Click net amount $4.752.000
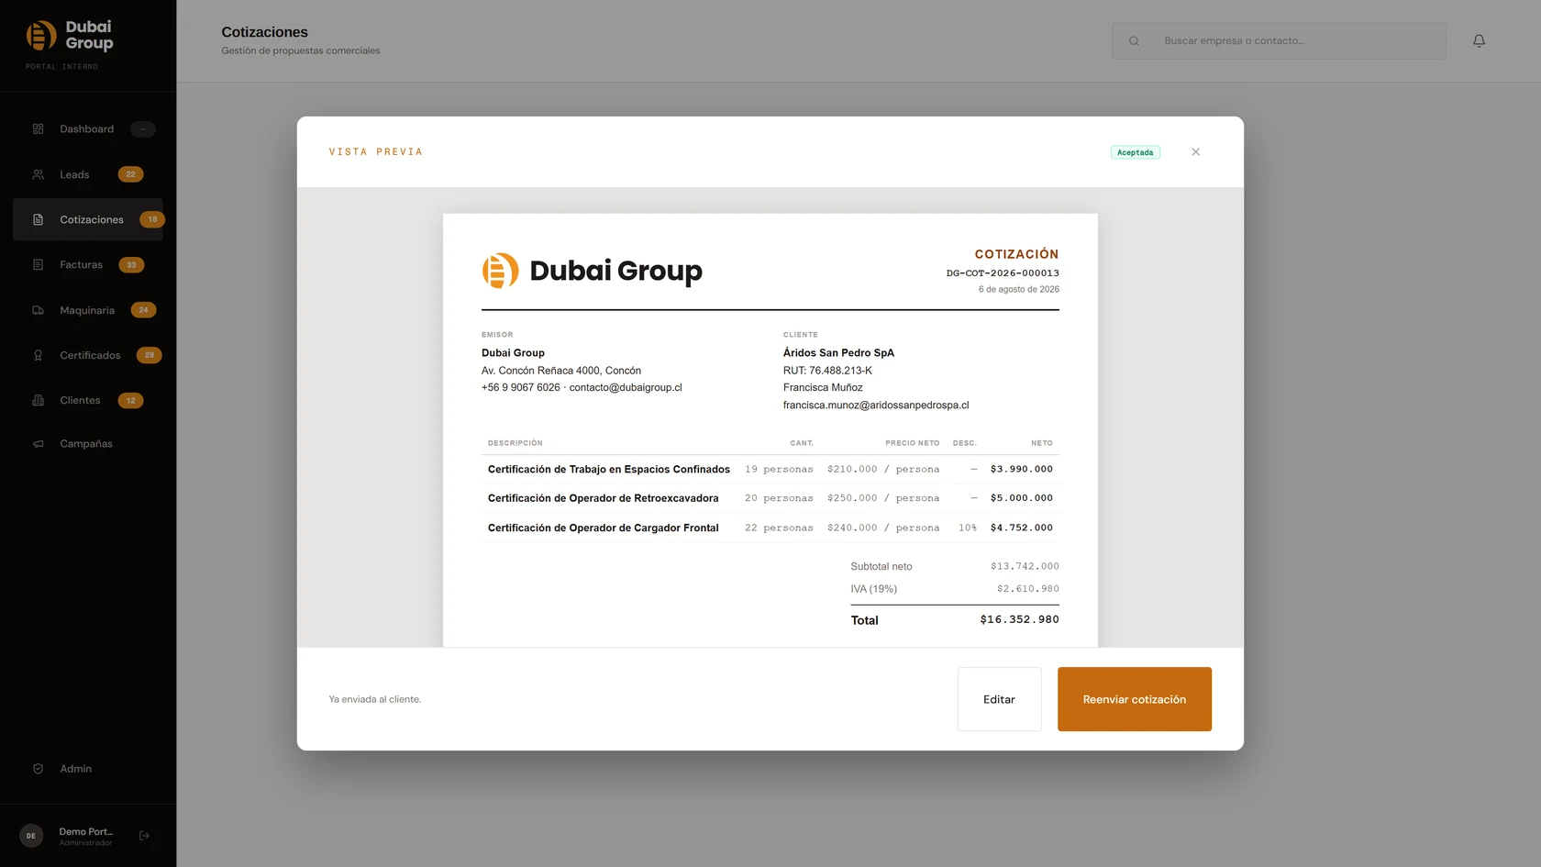This screenshot has height=867, width=1541. tap(1022, 528)
